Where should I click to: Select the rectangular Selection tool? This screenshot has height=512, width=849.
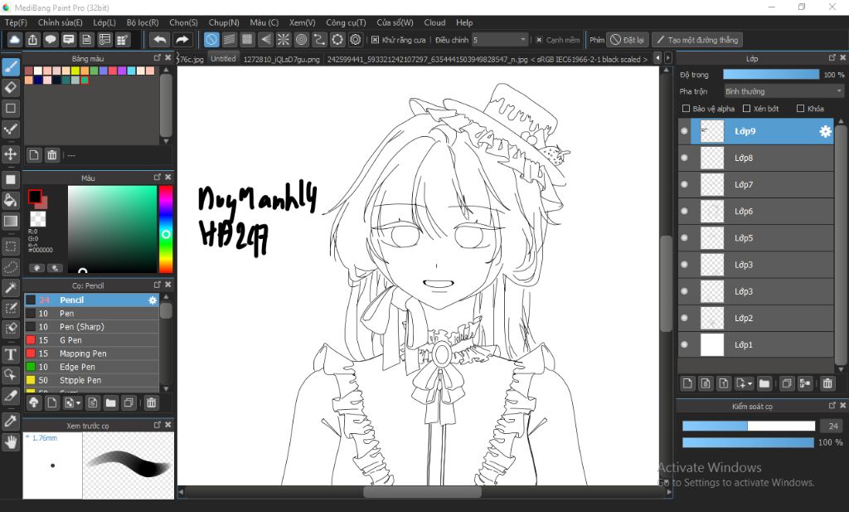click(10, 246)
